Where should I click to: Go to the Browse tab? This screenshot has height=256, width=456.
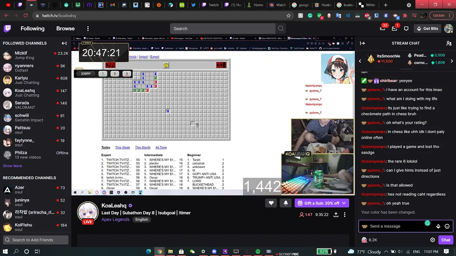click(x=66, y=28)
